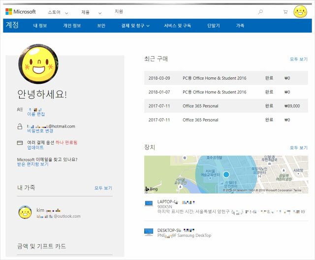315x260 pixels.
Task: Click the Terms link on the map
Action: tap(297, 190)
